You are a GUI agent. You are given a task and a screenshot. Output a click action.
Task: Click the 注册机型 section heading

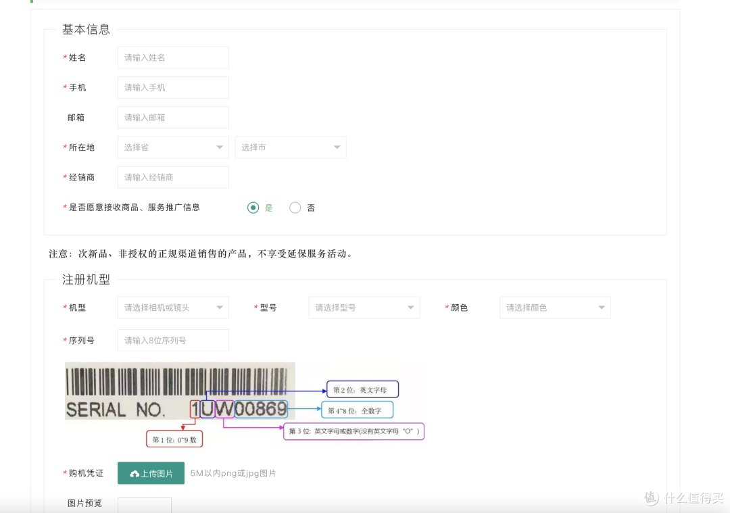pyautogui.click(x=86, y=279)
